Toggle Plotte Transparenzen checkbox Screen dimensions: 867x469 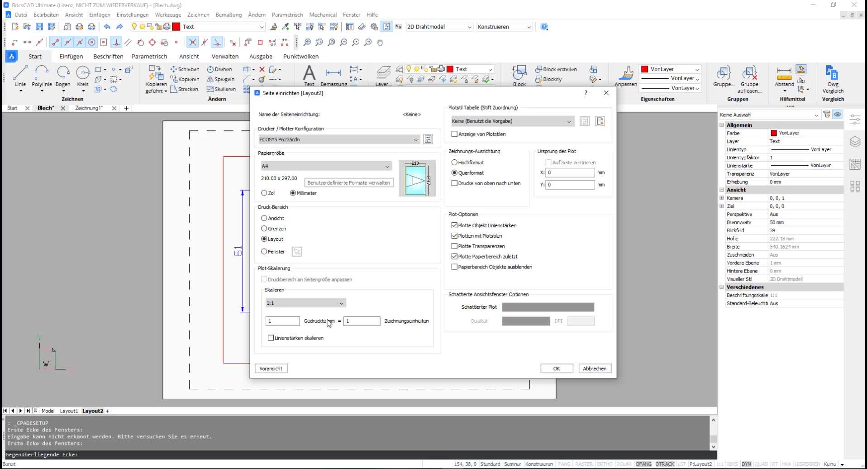point(454,246)
